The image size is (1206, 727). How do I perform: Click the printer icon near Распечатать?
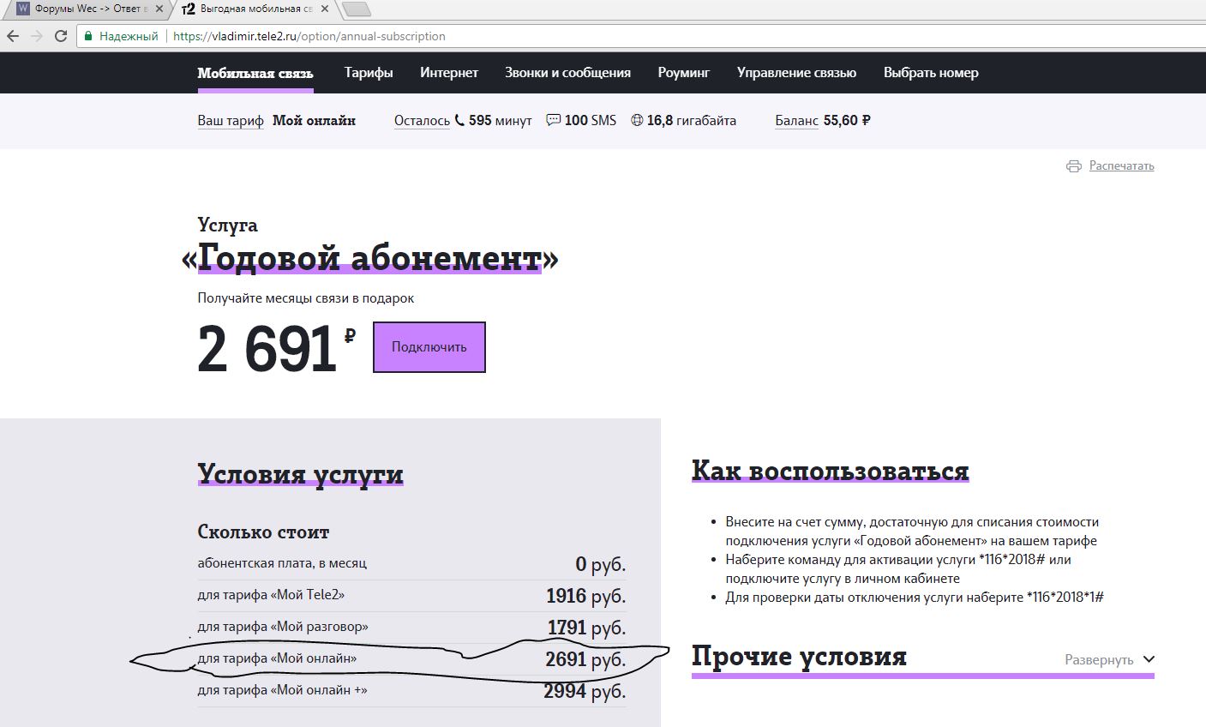[x=1073, y=166]
